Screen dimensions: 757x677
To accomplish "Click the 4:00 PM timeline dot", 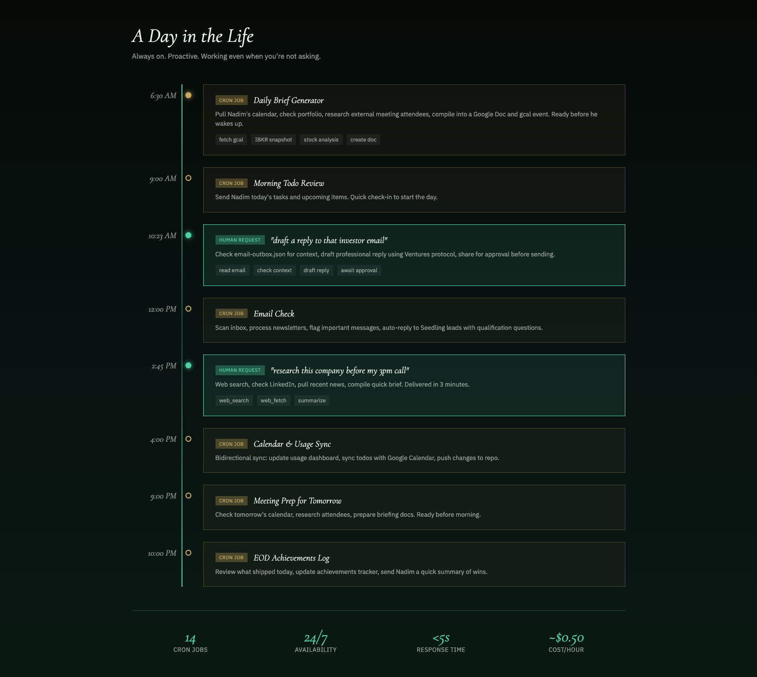I will (x=188, y=439).
